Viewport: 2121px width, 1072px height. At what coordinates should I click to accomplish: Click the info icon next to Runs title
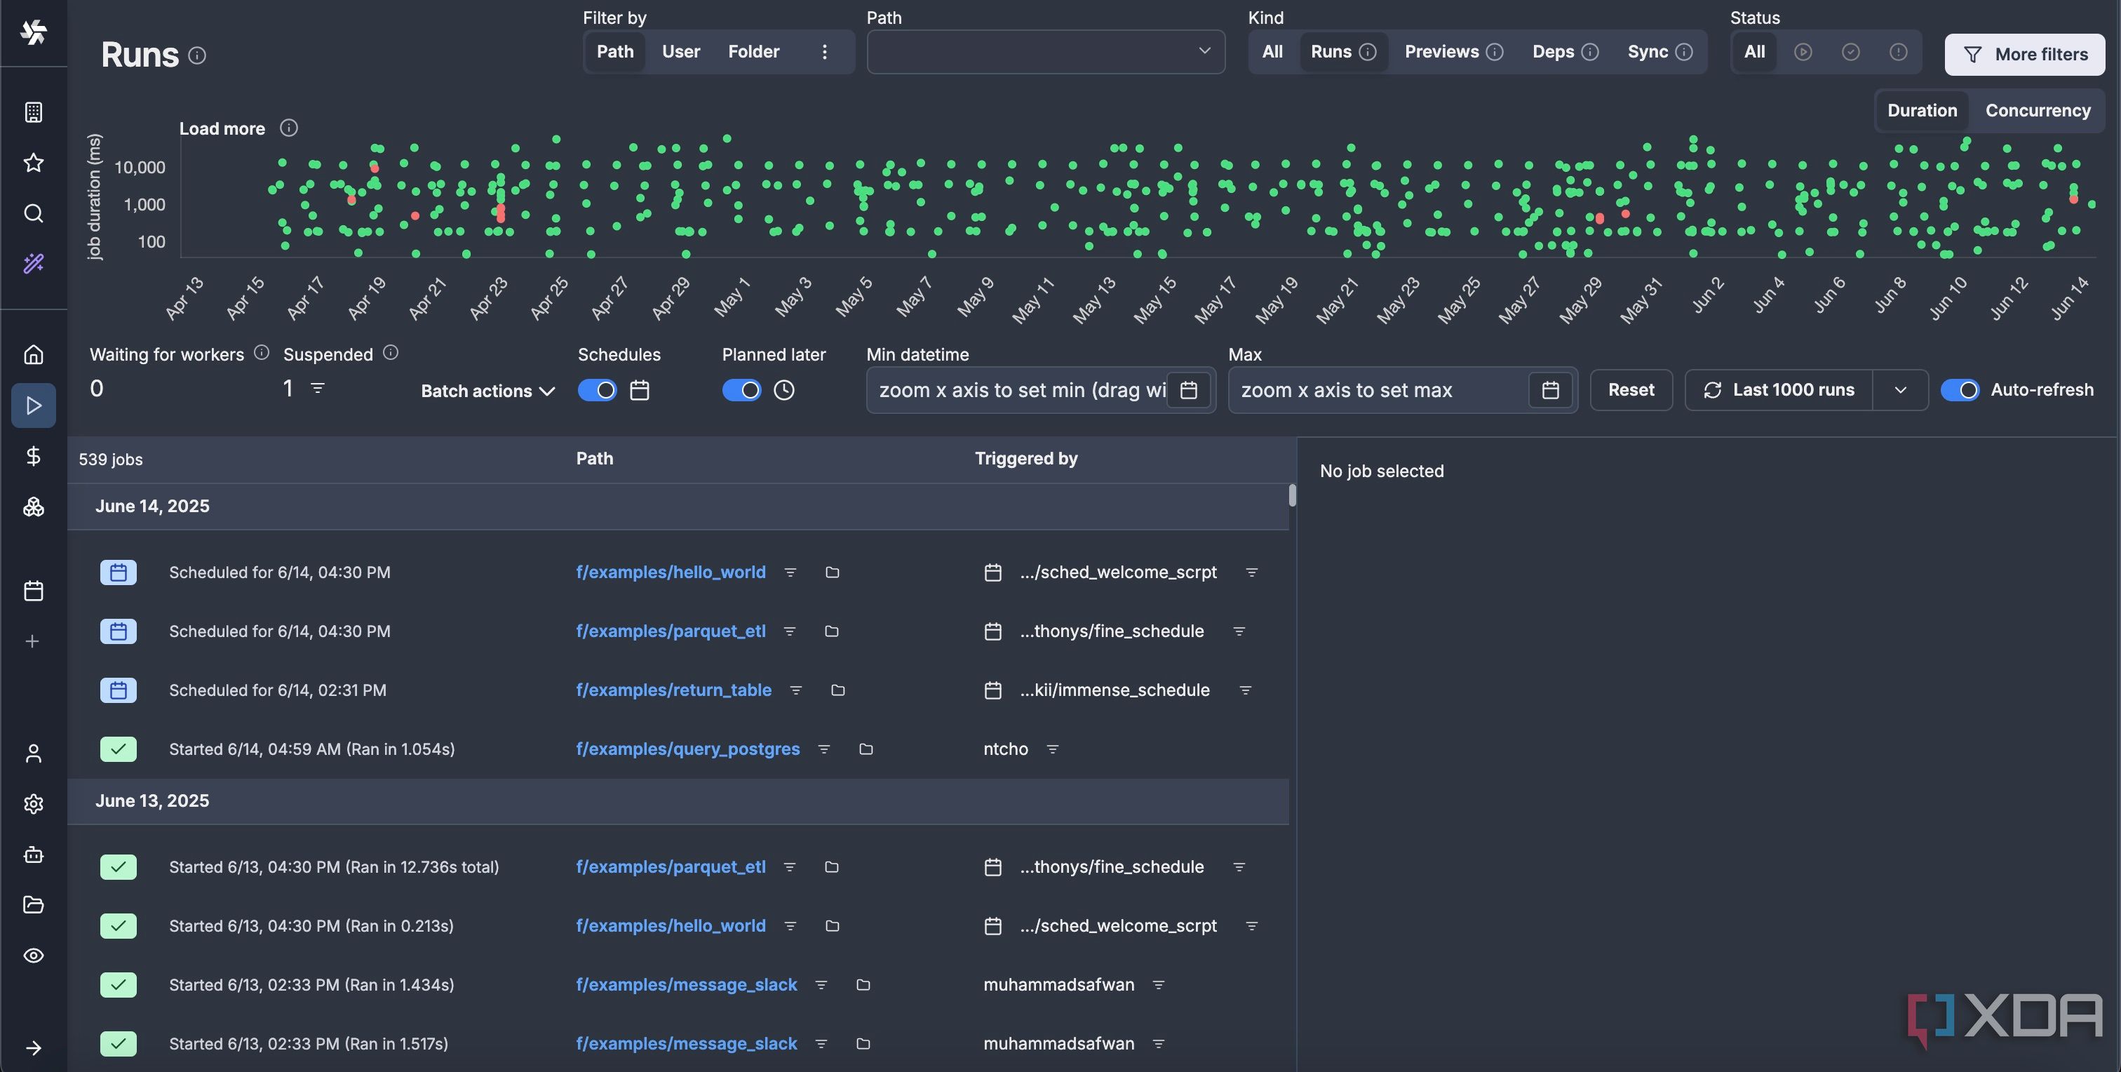tap(197, 56)
